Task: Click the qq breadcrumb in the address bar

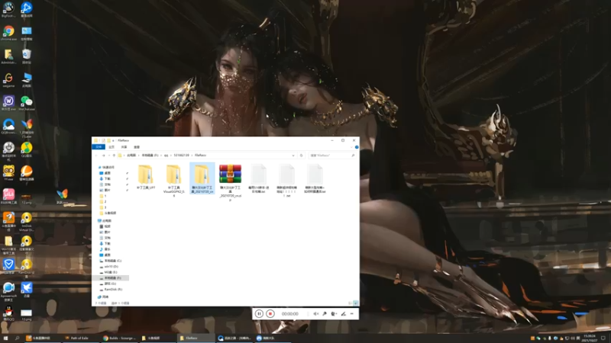Action: (166, 155)
